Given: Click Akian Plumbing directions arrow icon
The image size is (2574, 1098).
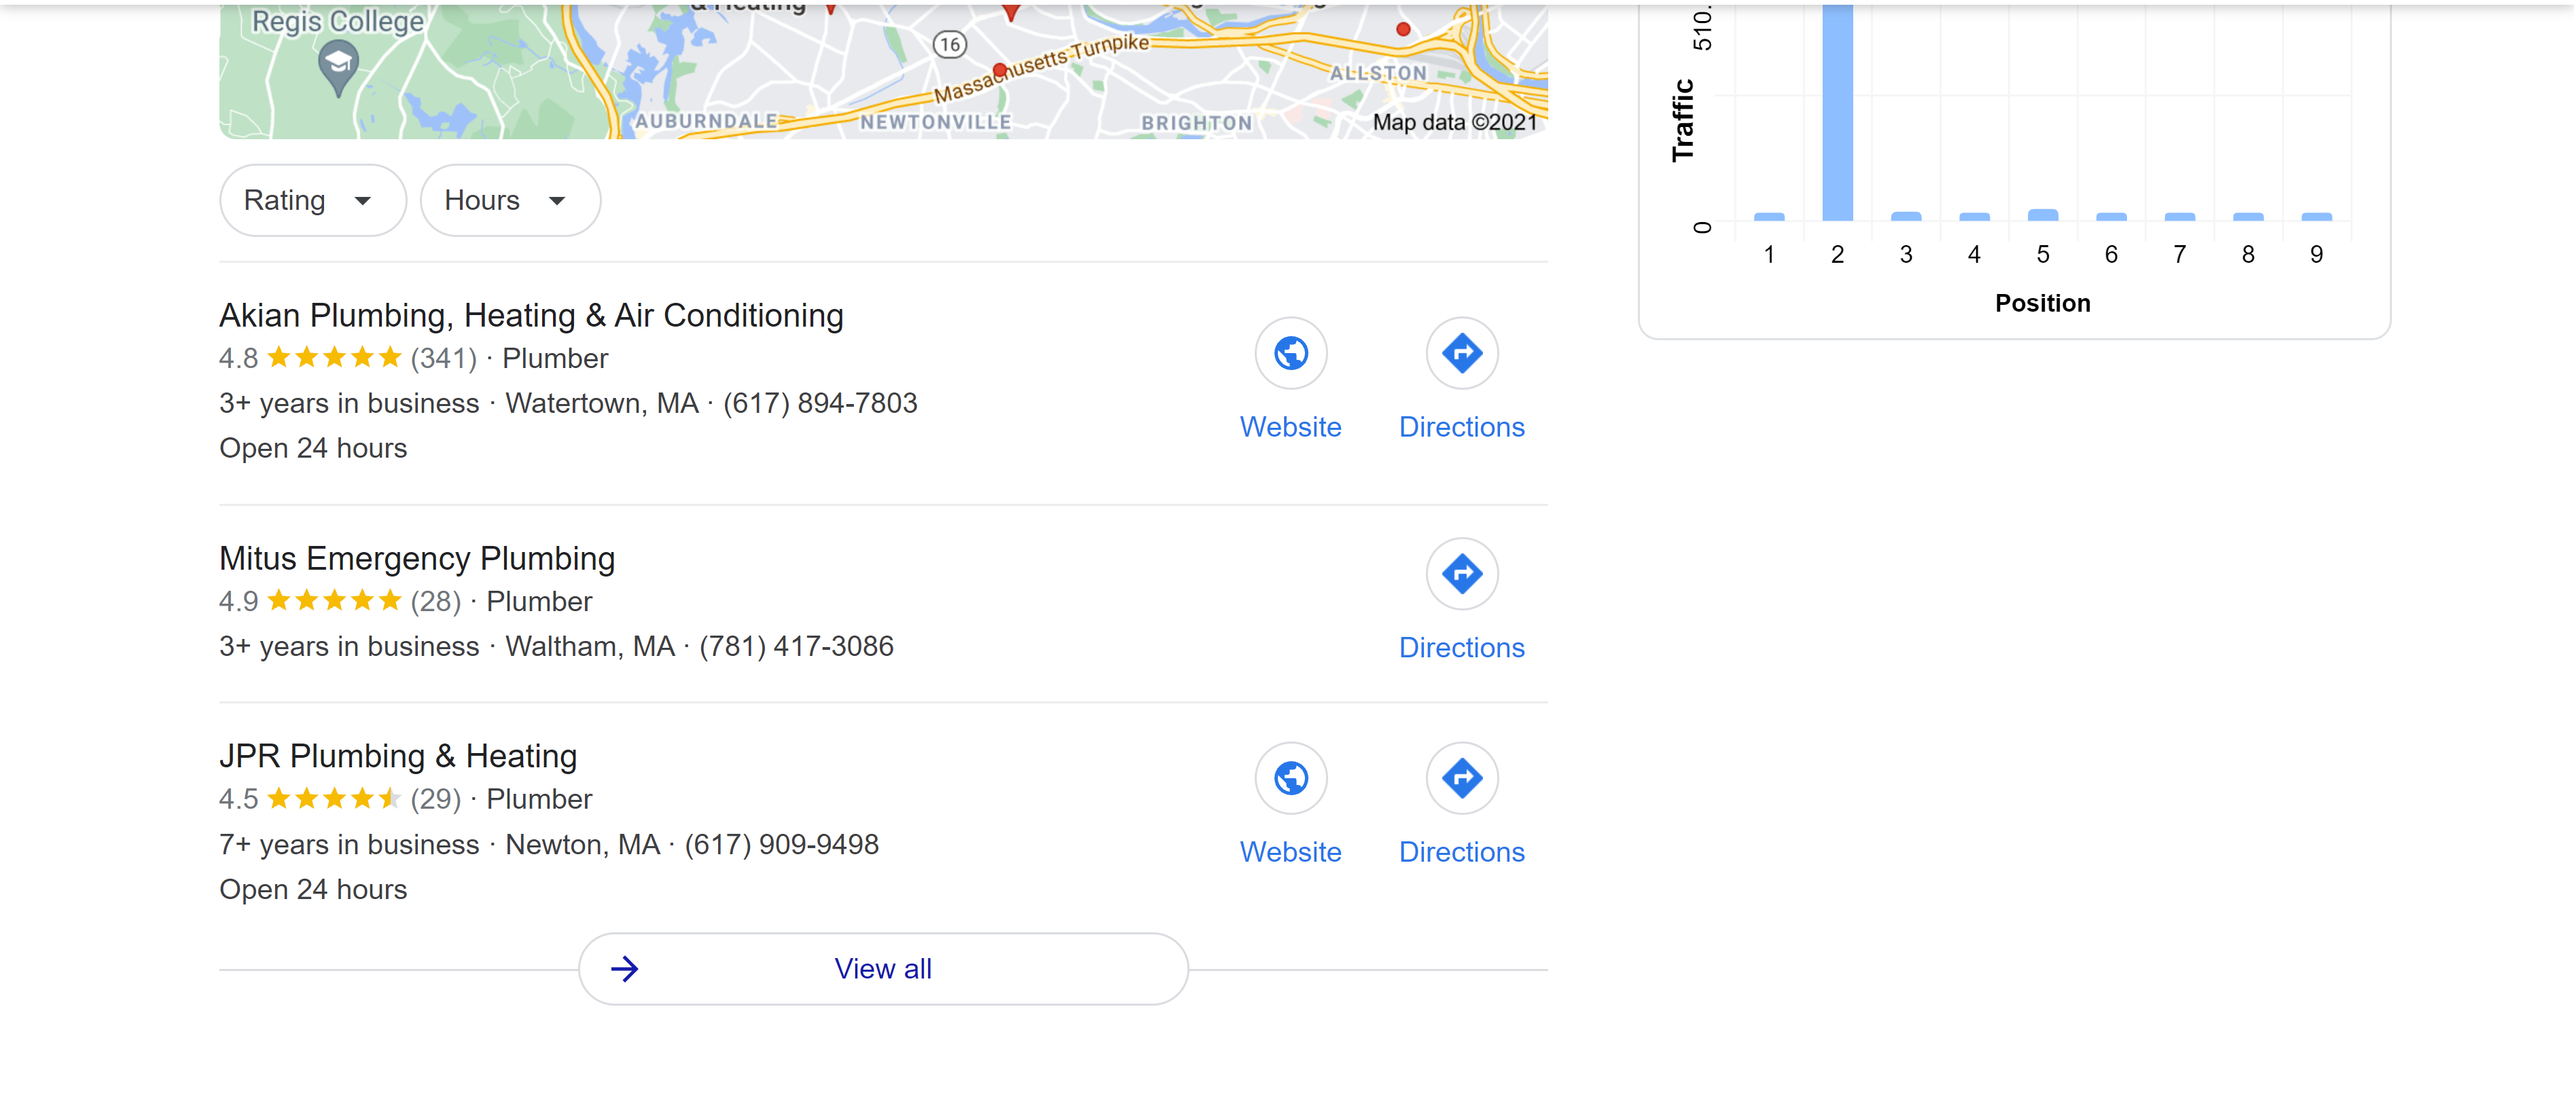Looking at the screenshot, I should tap(1462, 352).
